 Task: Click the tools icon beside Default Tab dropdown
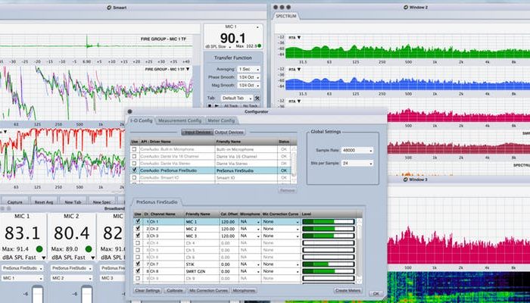point(258,98)
